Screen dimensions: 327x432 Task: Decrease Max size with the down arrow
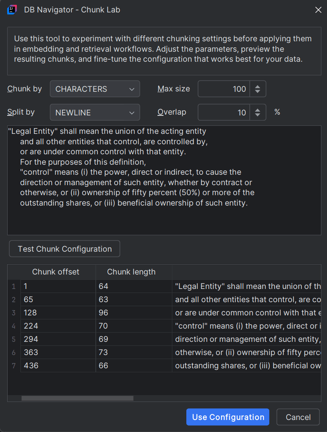tap(258, 91)
